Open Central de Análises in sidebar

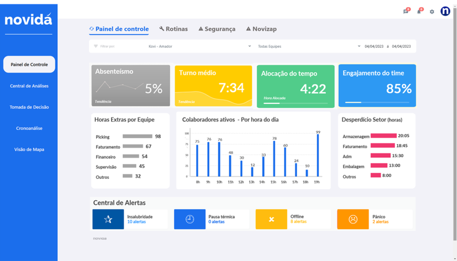[x=29, y=86]
